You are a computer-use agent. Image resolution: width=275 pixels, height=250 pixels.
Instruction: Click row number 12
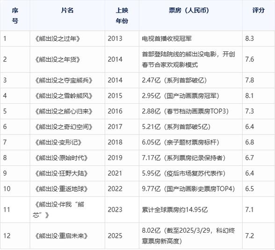click(x=7, y=236)
